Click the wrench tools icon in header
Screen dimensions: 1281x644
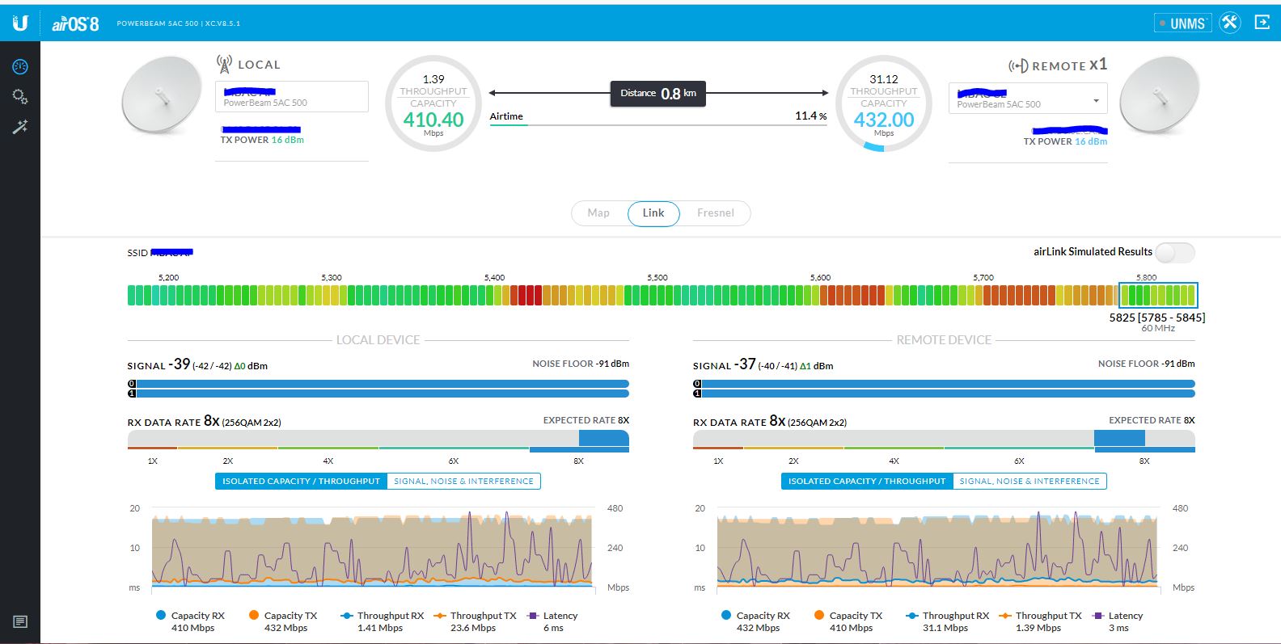click(1230, 23)
